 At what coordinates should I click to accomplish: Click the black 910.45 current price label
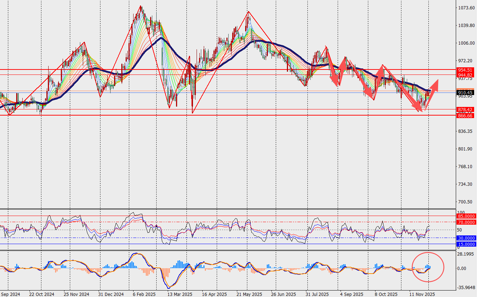pyautogui.click(x=464, y=93)
